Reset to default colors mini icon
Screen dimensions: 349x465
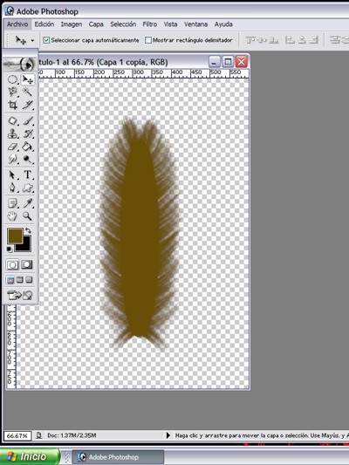pyautogui.click(x=10, y=250)
